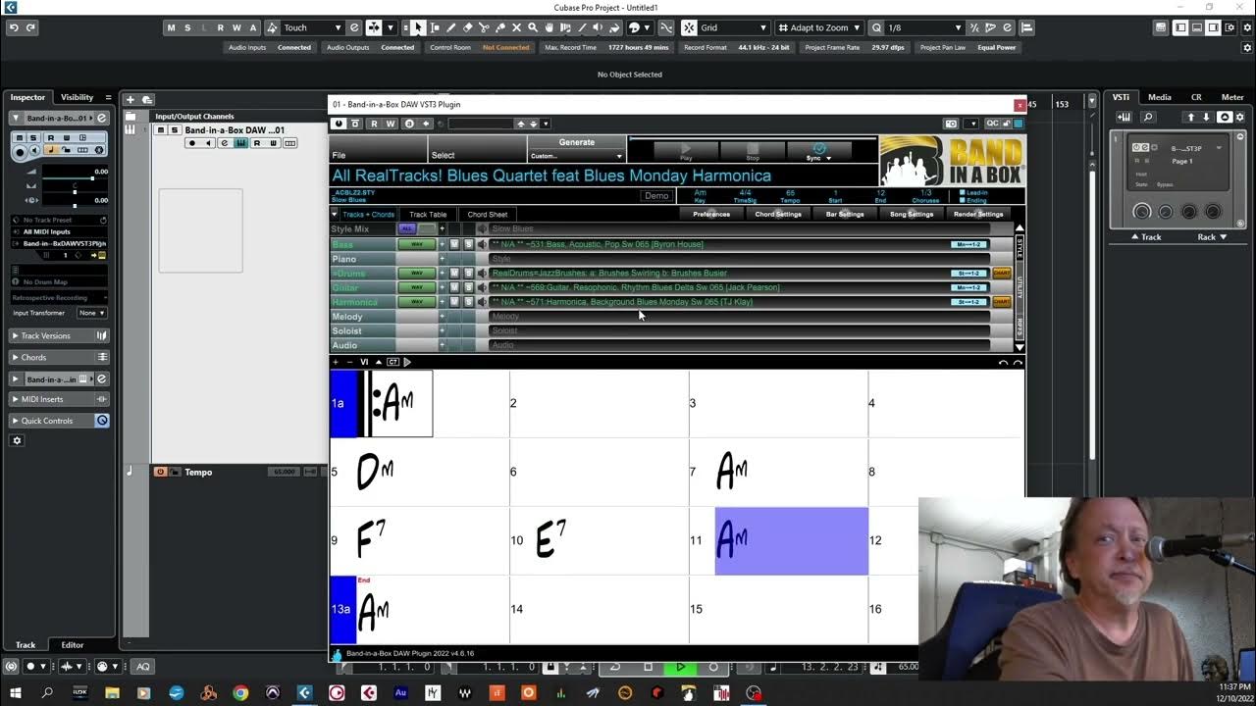Open the Media tab in right zone
1256x706 pixels.
(x=1160, y=97)
